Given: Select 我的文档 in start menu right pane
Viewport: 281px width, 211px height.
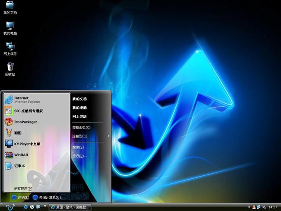Looking at the screenshot, I should (79, 99).
